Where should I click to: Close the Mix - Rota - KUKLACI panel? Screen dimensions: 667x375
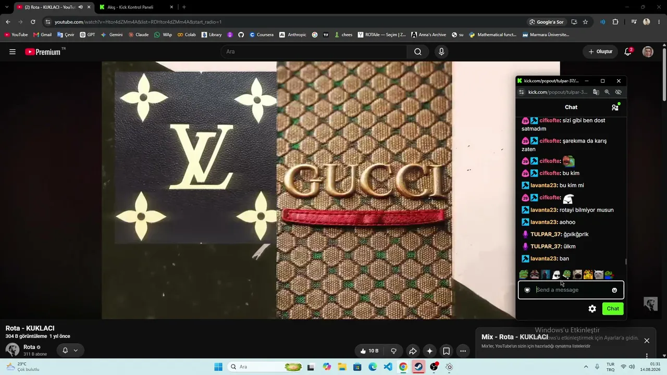(647, 341)
